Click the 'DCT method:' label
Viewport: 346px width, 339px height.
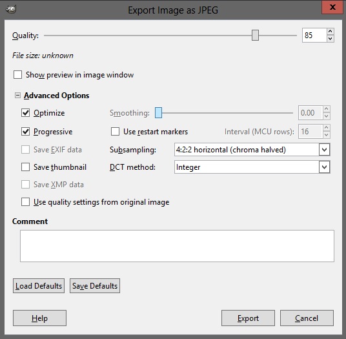[132, 167]
